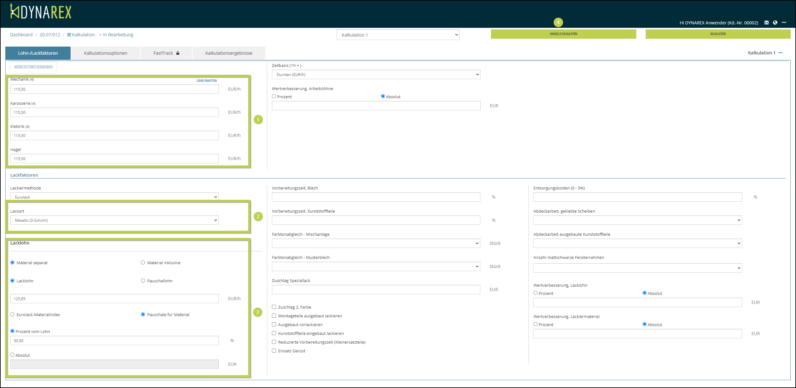The height and width of the screenshot is (388, 796).
Task: Click the Kalkulation list icon in breadcrumb
Action: (69, 35)
